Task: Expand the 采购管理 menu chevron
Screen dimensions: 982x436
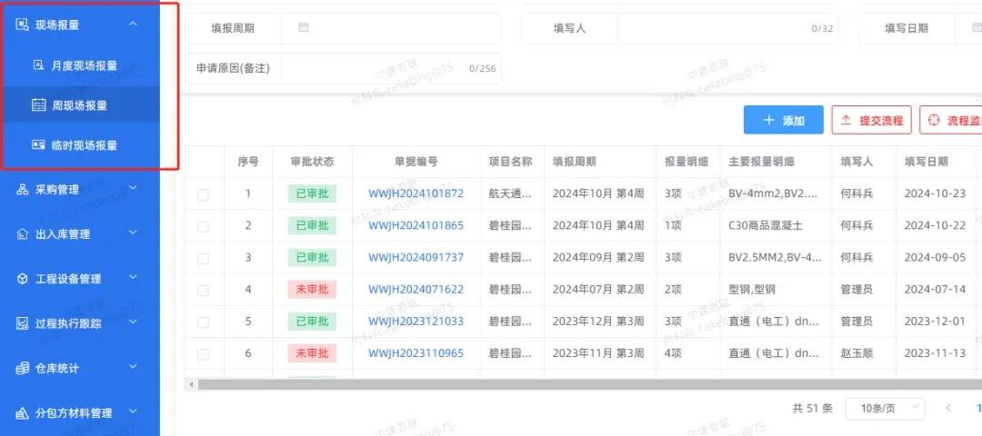Action: (x=133, y=188)
